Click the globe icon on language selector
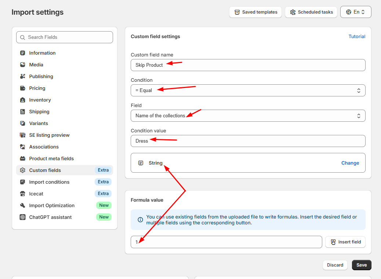The height and width of the screenshot is (279, 381). [349, 12]
